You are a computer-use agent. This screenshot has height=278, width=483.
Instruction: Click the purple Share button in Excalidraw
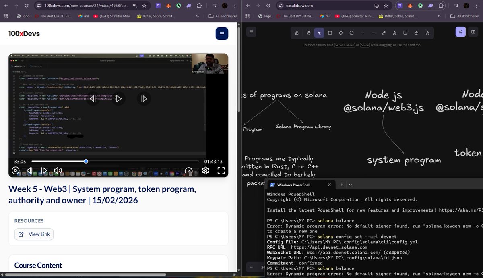[x=460, y=32]
